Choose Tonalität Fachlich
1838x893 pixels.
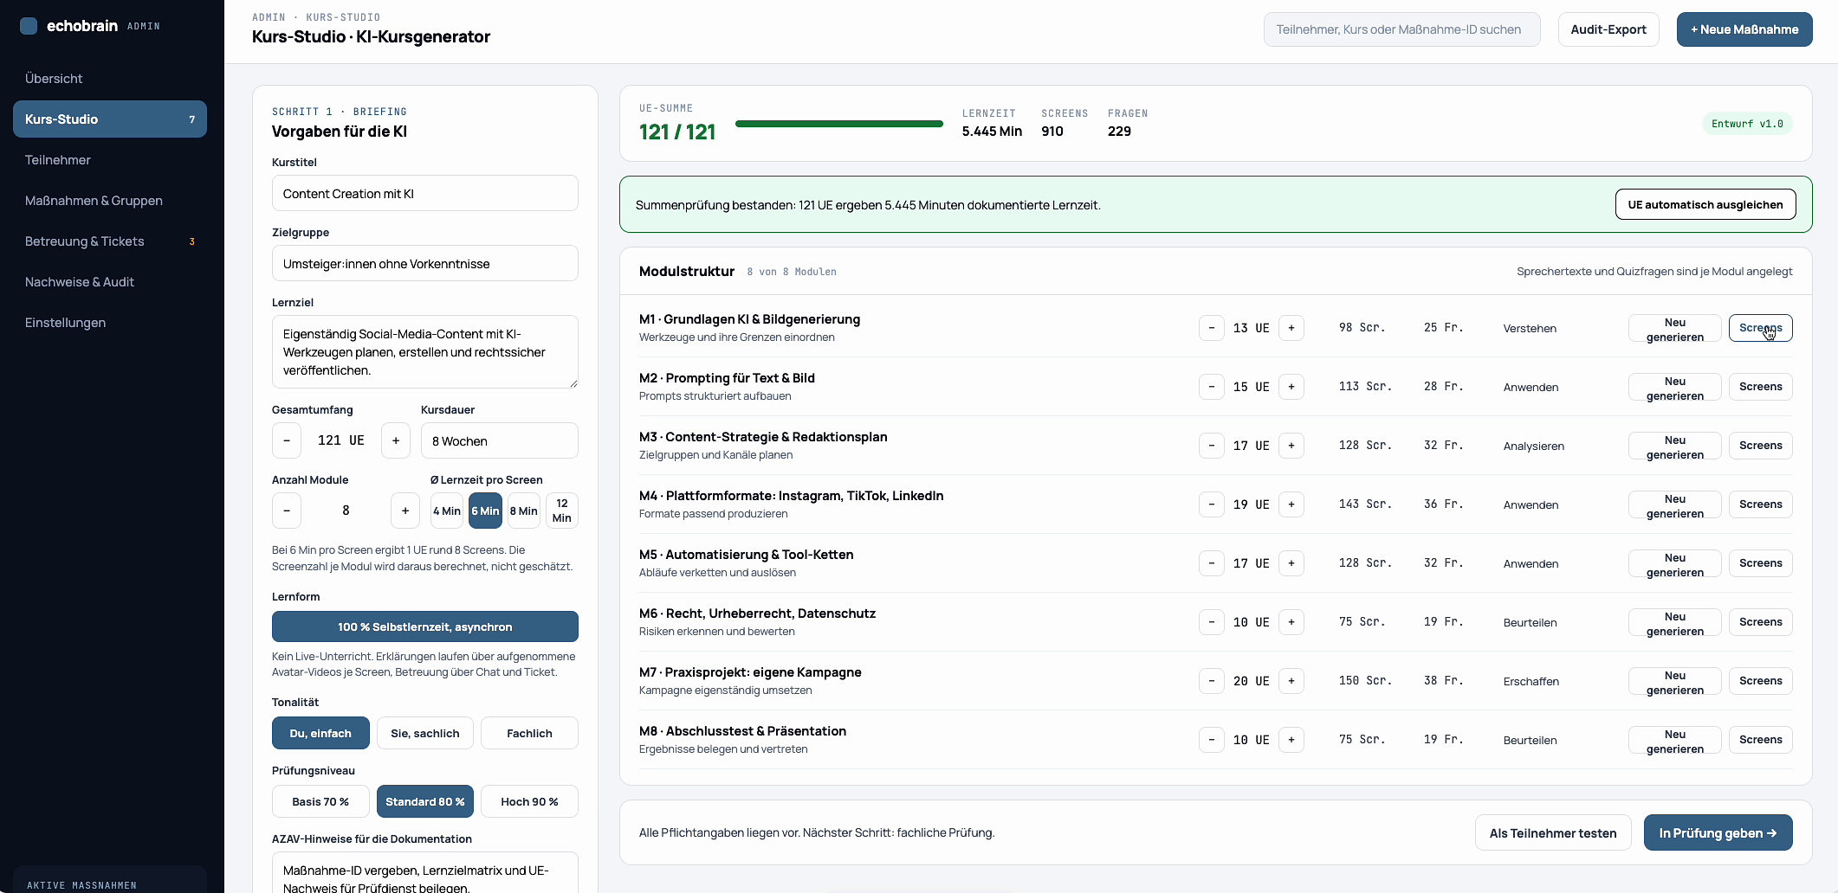529,733
